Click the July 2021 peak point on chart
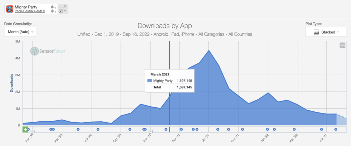The height and width of the screenshot is (146, 351). coord(209,50)
